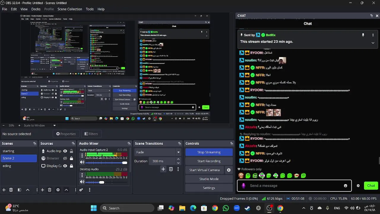Open source properties gear in the Sources toolbar
The height and width of the screenshot is (214, 380).
tap(58, 190)
